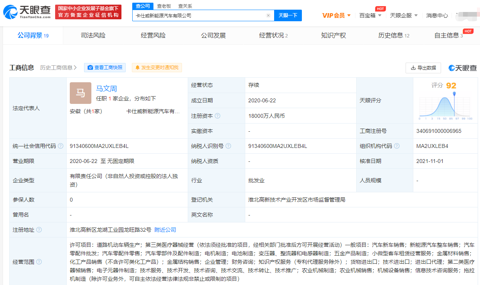Switch to the 经营风险 tab

(153, 36)
